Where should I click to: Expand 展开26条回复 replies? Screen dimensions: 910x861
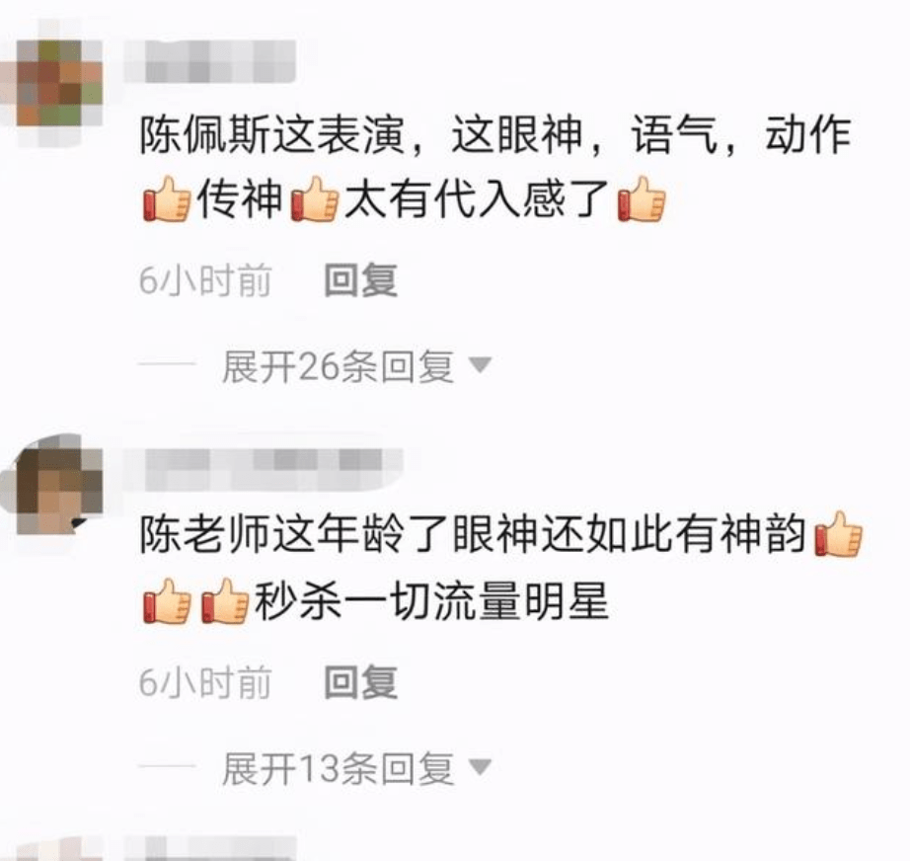pyautogui.click(x=338, y=366)
